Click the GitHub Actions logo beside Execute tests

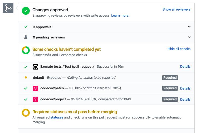tap(36, 67)
